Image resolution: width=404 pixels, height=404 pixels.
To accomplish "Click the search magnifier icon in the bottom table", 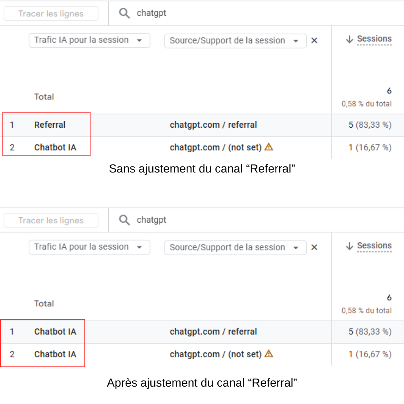I will tap(124, 220).
